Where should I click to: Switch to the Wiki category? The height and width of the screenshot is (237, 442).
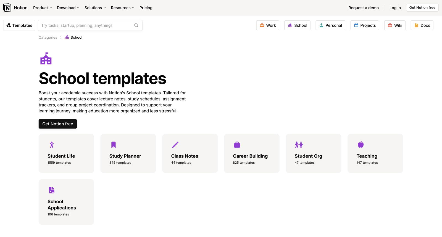(395, 25)
